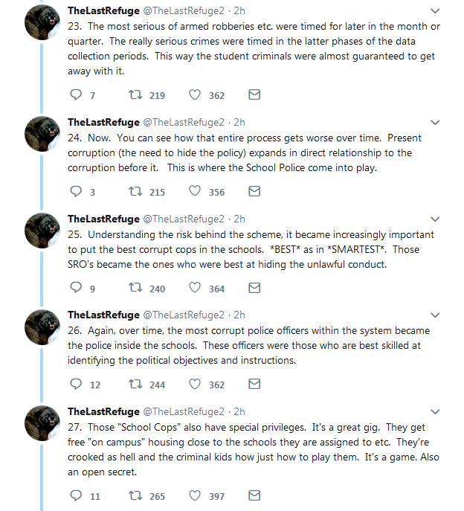
Task: Retweet tweet 23 with 219 retweets
Action: [x=135, y=95]
